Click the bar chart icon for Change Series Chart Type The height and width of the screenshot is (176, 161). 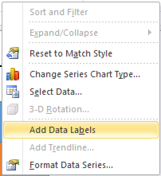pyautogui.click(x=13, y=74)
